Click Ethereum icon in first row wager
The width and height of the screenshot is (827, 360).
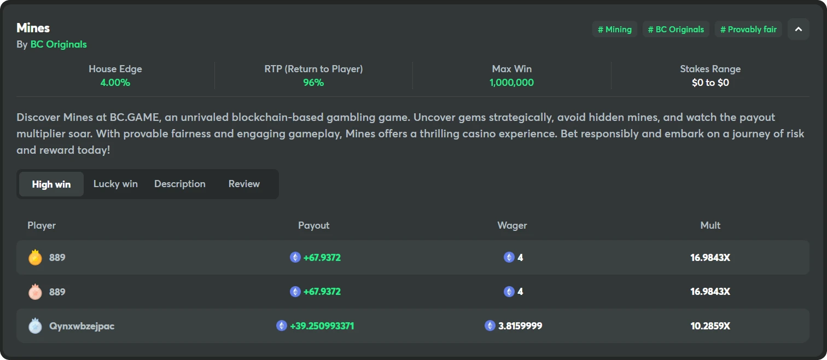click(509, 257)
